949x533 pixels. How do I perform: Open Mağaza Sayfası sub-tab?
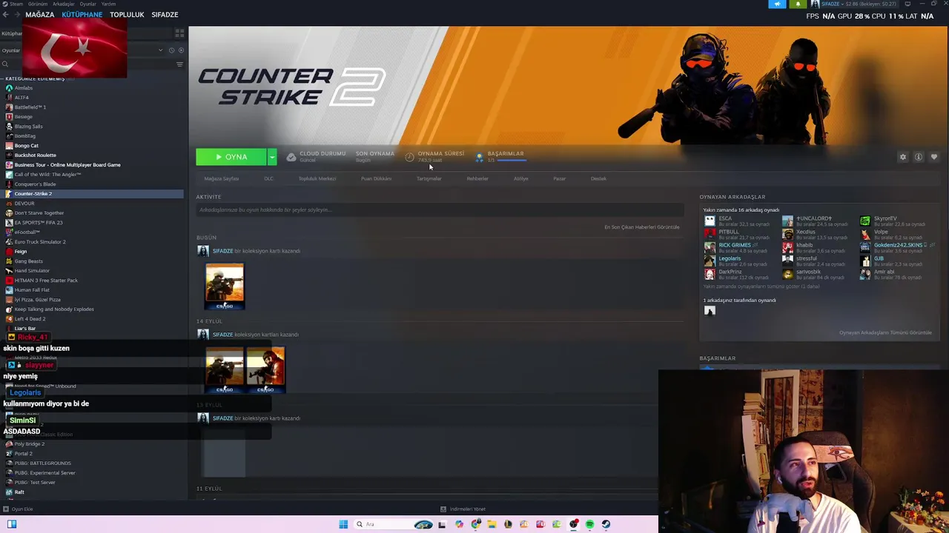click(222, 178)
